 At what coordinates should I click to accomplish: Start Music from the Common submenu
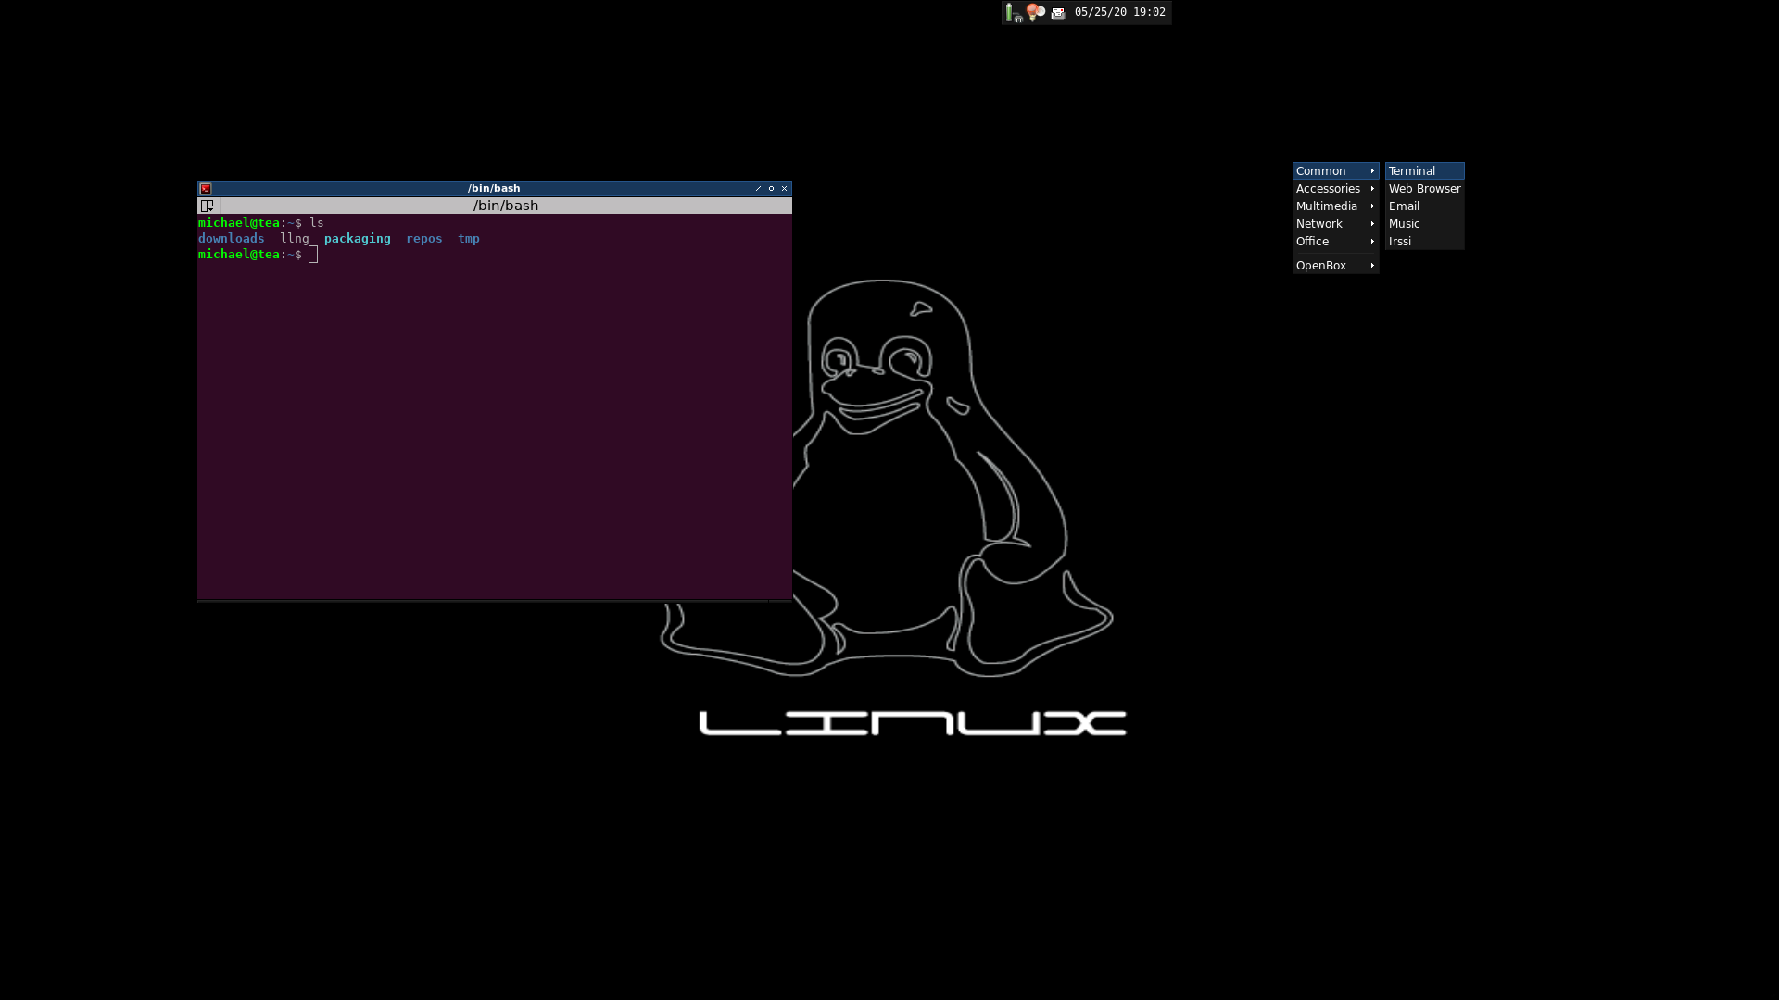tap(1424, 224)
